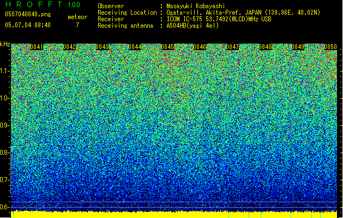Click the 0.6 kHz axis label

pos(5,207)
